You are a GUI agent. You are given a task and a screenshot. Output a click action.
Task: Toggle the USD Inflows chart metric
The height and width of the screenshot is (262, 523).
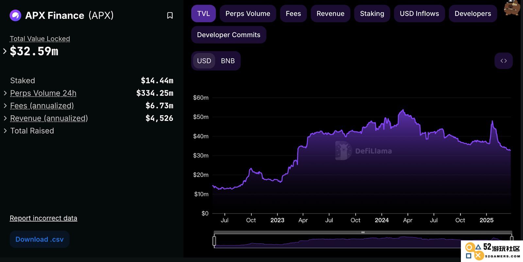tap(419, 14)
